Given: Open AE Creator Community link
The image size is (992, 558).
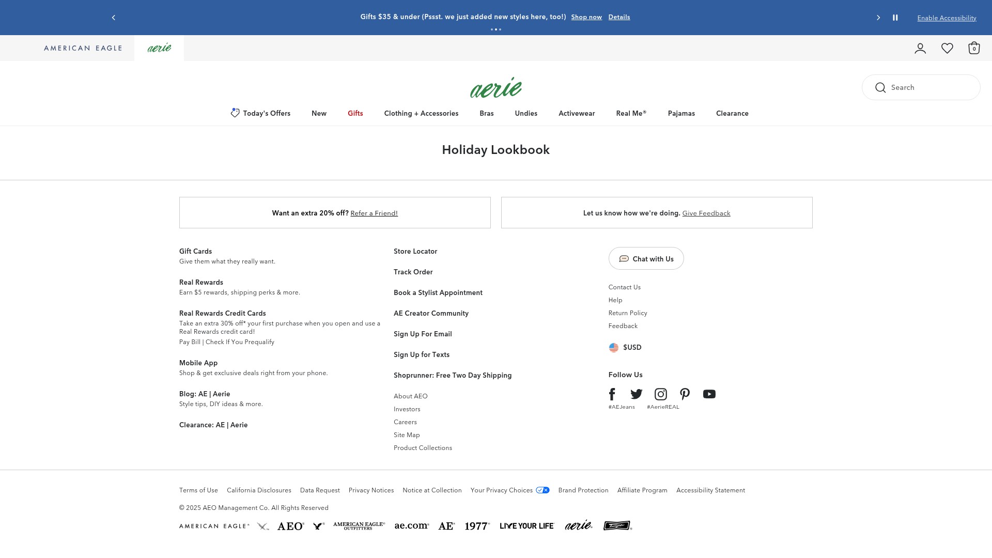Looking at the screenshot, I should pos(431,313).
